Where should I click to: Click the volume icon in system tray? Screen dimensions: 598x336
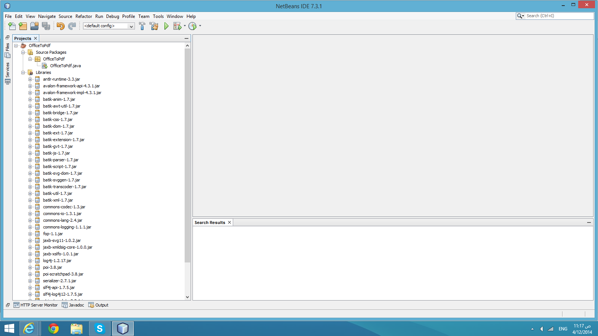(x=542, y=329)
